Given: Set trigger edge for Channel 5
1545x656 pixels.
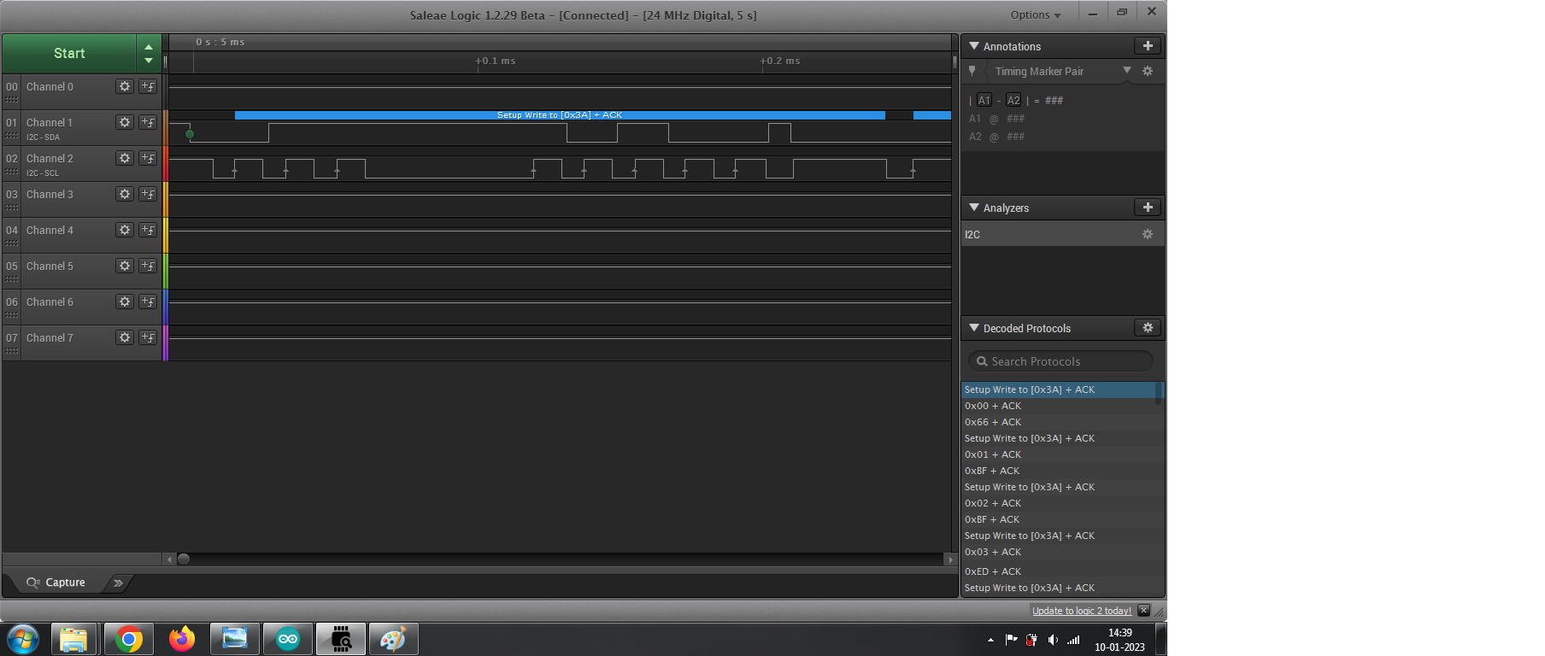Looking at the screenshot, I should click(148, 266).
